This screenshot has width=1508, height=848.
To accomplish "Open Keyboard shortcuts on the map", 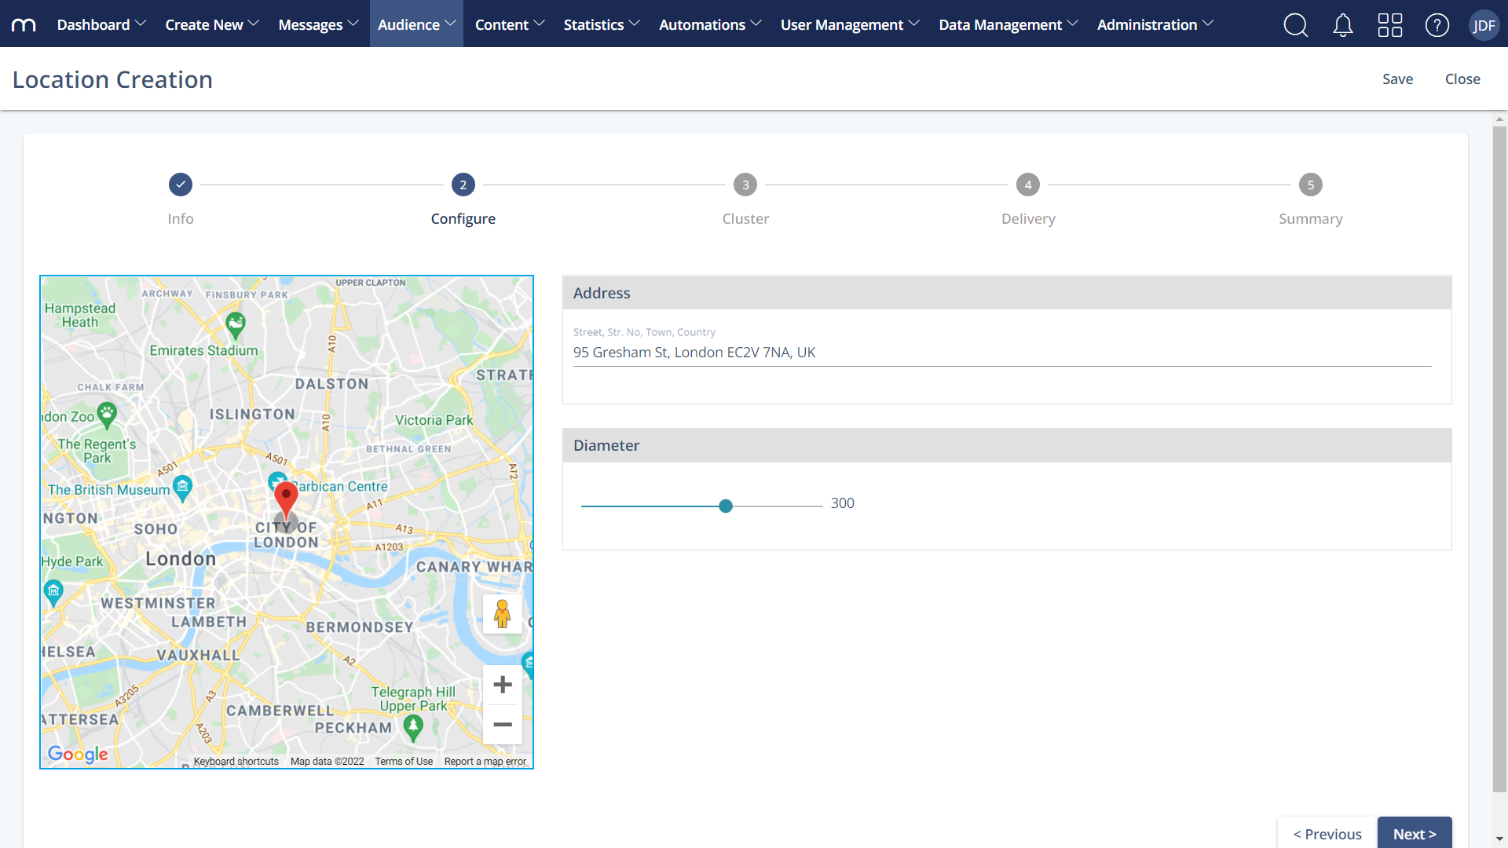I will click(236, 762).
